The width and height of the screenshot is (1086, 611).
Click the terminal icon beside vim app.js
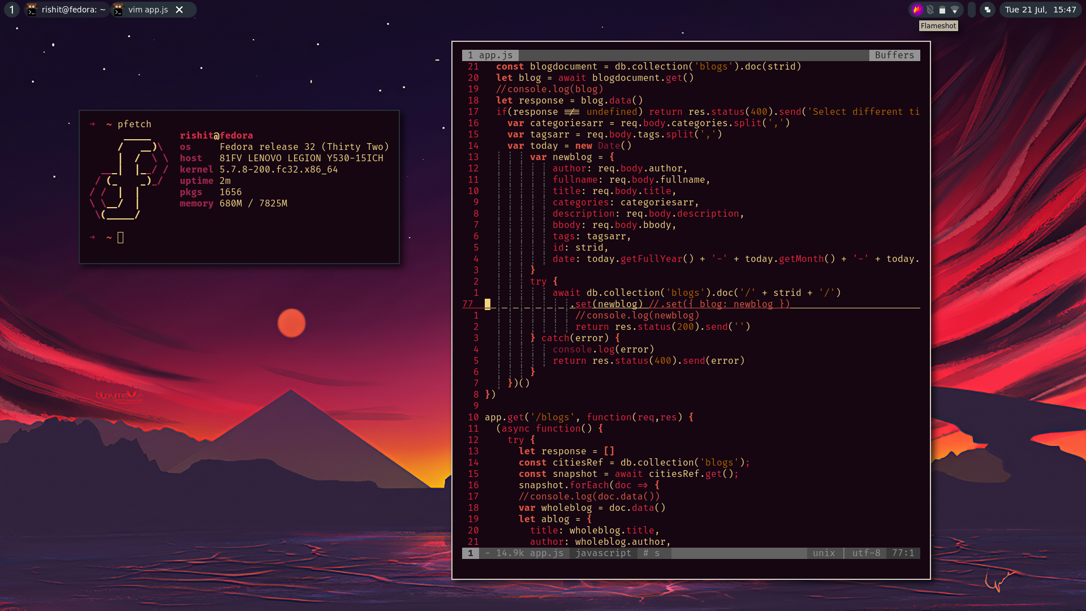click(x=118, y=10)
